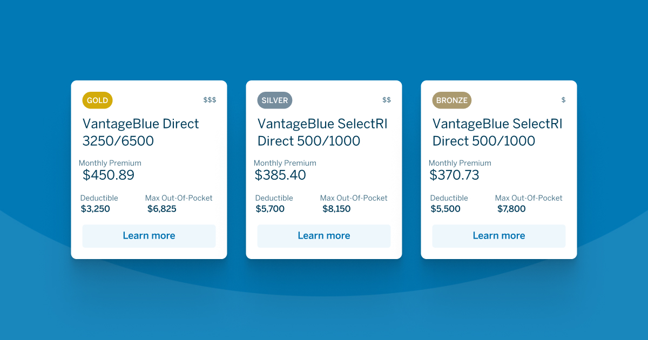Click the Bronze plan's $370.73 monthly premium

[x=455, y=175]
